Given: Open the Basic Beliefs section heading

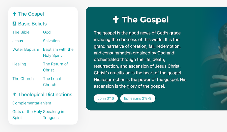Looking at the screenshot, I should pyautogui.click(x=33, y=24).
